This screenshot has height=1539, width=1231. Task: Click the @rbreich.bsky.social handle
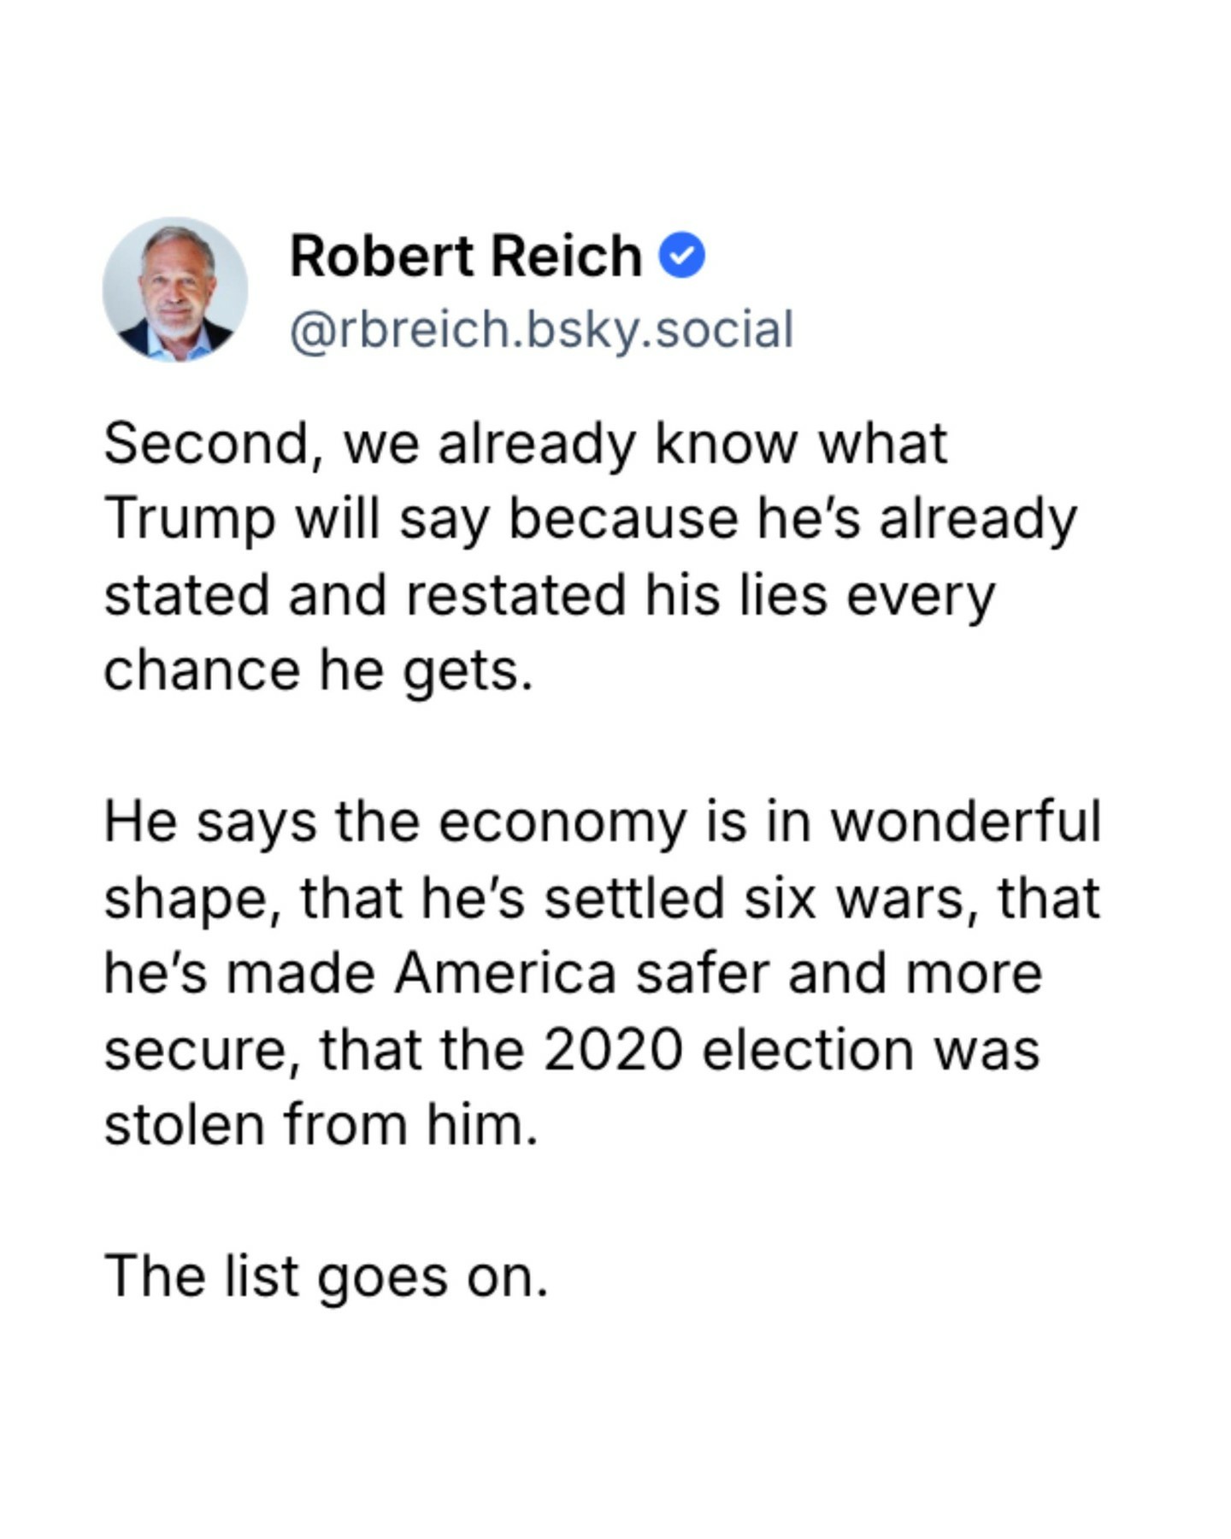542,329
